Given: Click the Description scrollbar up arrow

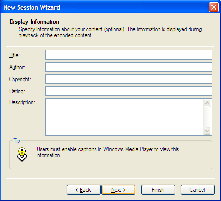Looking at the screenshot, I should [x=207, y=103].
